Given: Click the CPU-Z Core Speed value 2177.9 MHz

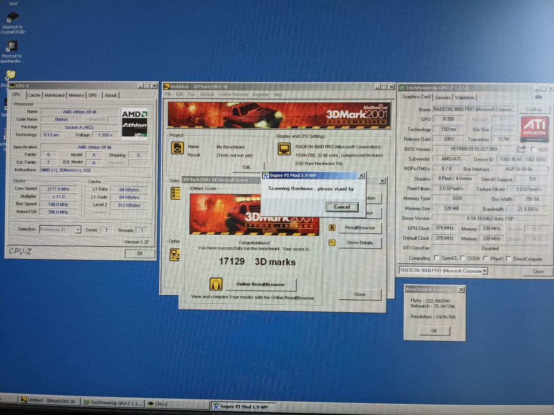Looking at the screenshot, I should pos(58,189).
